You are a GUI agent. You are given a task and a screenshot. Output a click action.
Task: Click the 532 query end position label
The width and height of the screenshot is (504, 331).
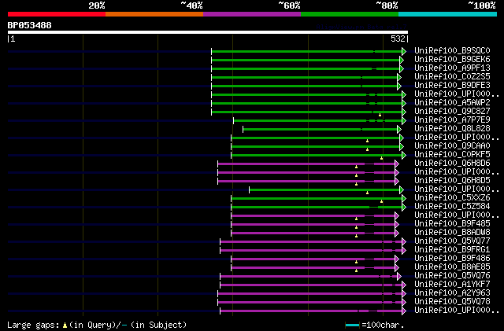point(398,39)
